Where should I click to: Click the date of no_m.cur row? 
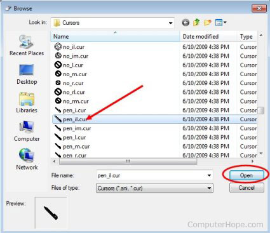point(206,74)
